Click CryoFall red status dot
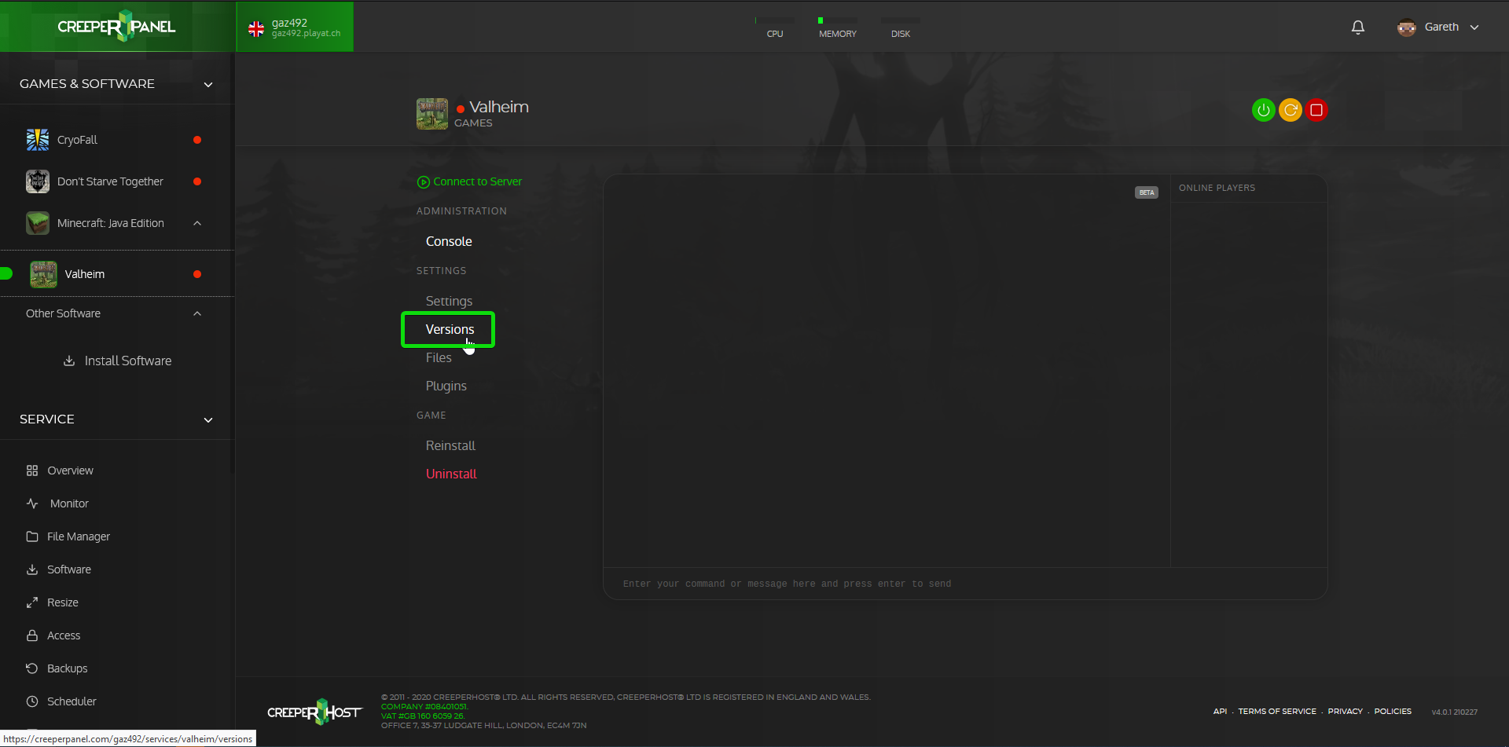 click(x=197, y=140)
